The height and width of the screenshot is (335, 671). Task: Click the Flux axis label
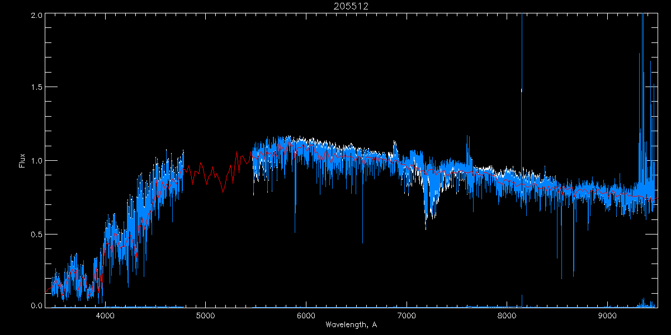22,160
